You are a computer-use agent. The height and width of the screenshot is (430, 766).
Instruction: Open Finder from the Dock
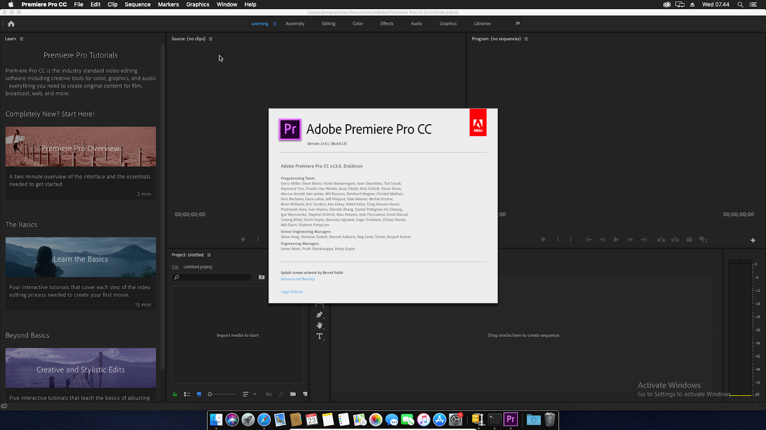[x=216, y=419]
